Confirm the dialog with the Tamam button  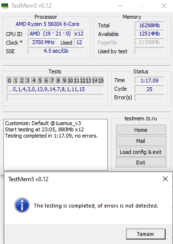[146, 234]
